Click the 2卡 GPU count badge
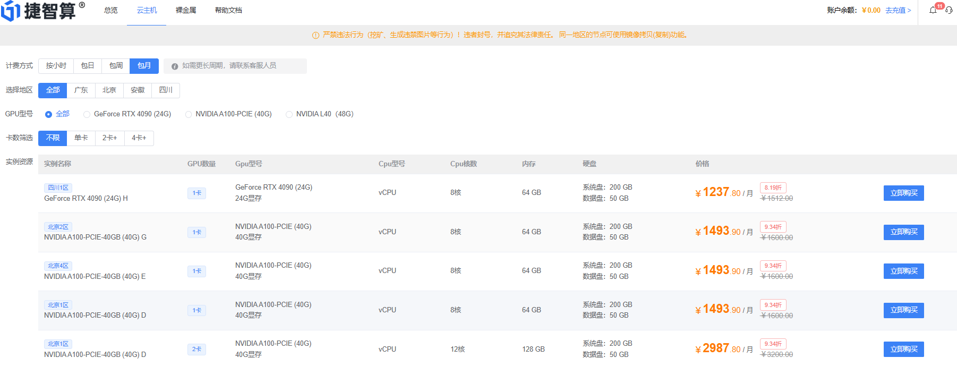957x366 pixels. coord(196,349)
